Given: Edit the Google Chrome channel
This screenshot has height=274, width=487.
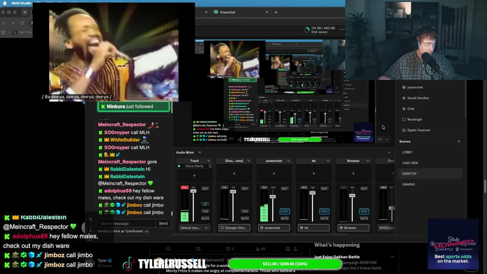Looking at the screenshot, I should [x=245, y=189].
